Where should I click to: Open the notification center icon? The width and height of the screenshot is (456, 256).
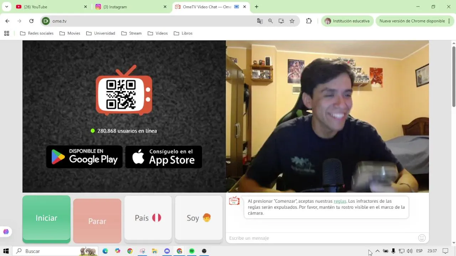(445, 251)
